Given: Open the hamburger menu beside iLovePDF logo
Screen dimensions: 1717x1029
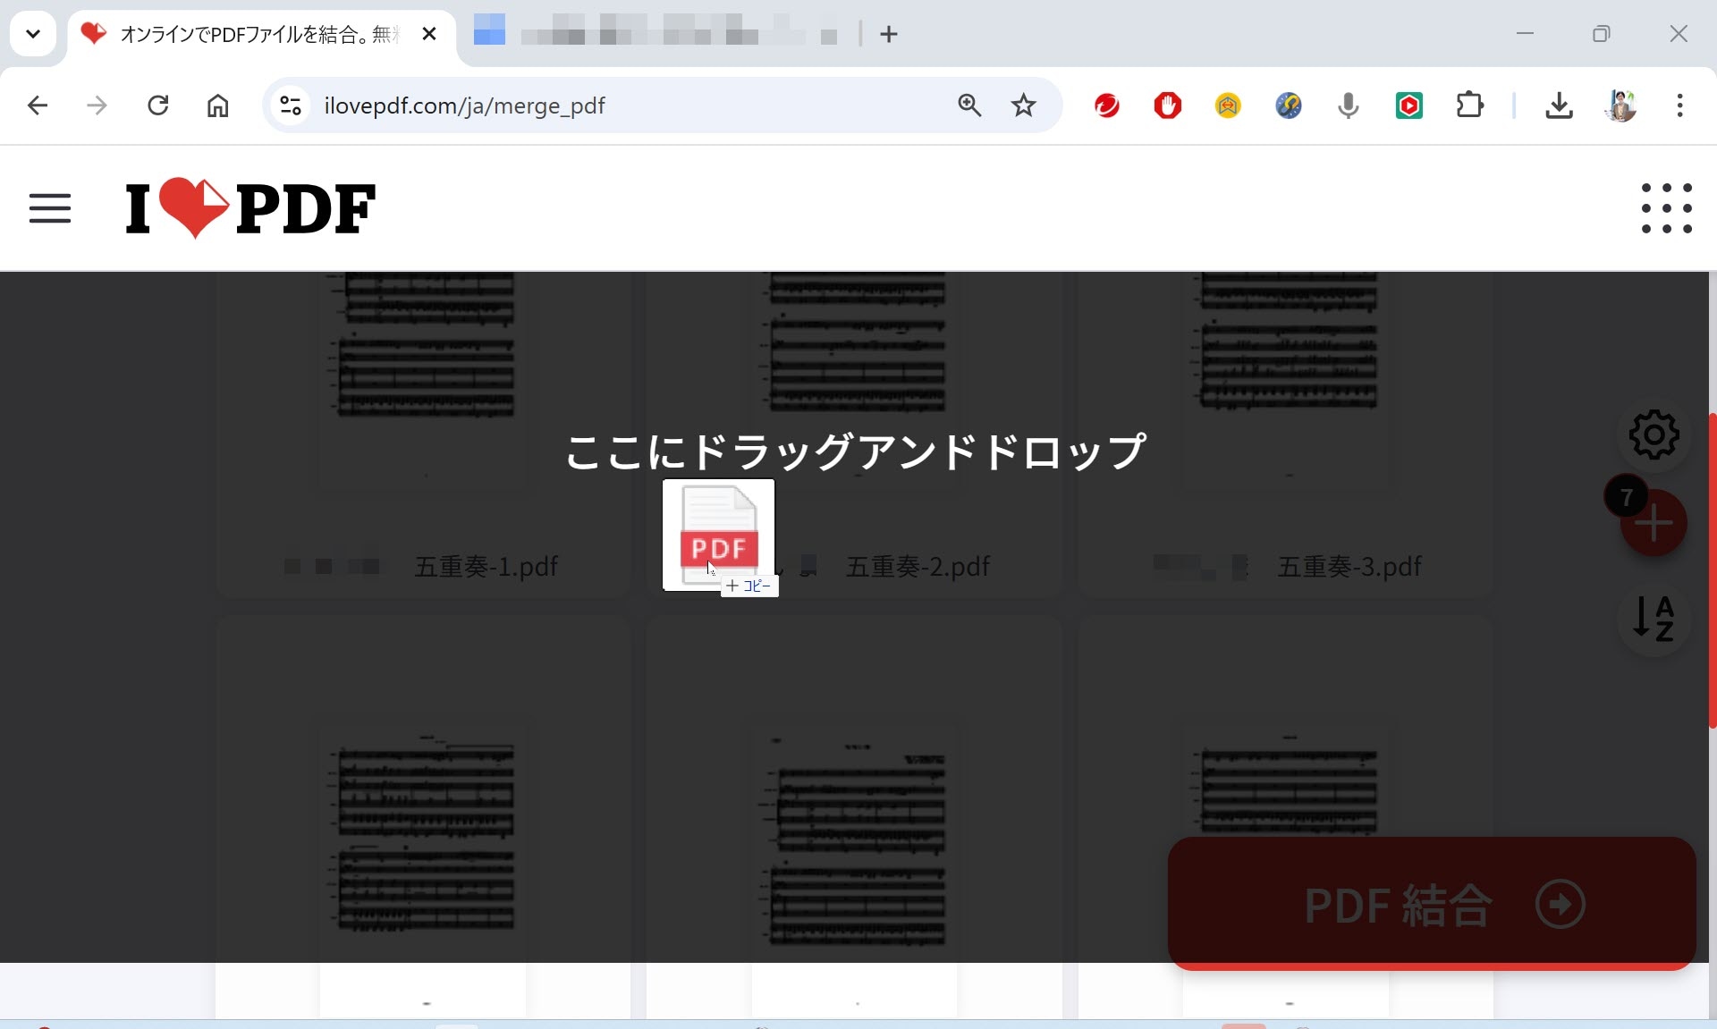Looking at the screenshot, I should tap(50, 208).
